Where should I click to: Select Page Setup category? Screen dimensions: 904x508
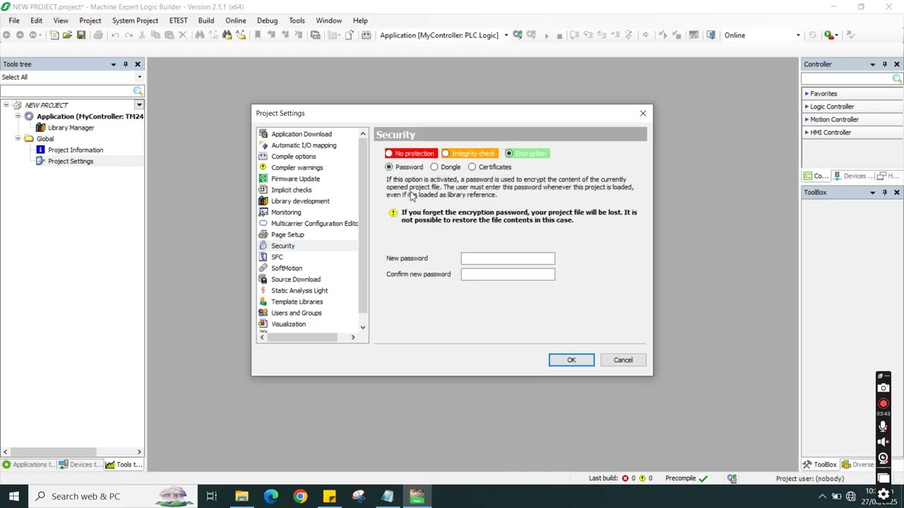(287, 235)
